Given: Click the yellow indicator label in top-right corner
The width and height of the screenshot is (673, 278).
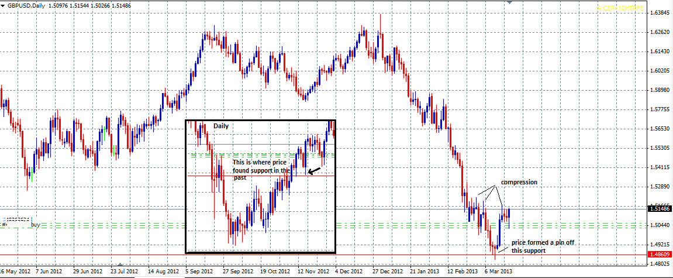Looking at the screenshot, I should [x=620, y=8].
